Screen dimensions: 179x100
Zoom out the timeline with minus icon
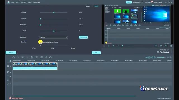(x=152, y=57)
